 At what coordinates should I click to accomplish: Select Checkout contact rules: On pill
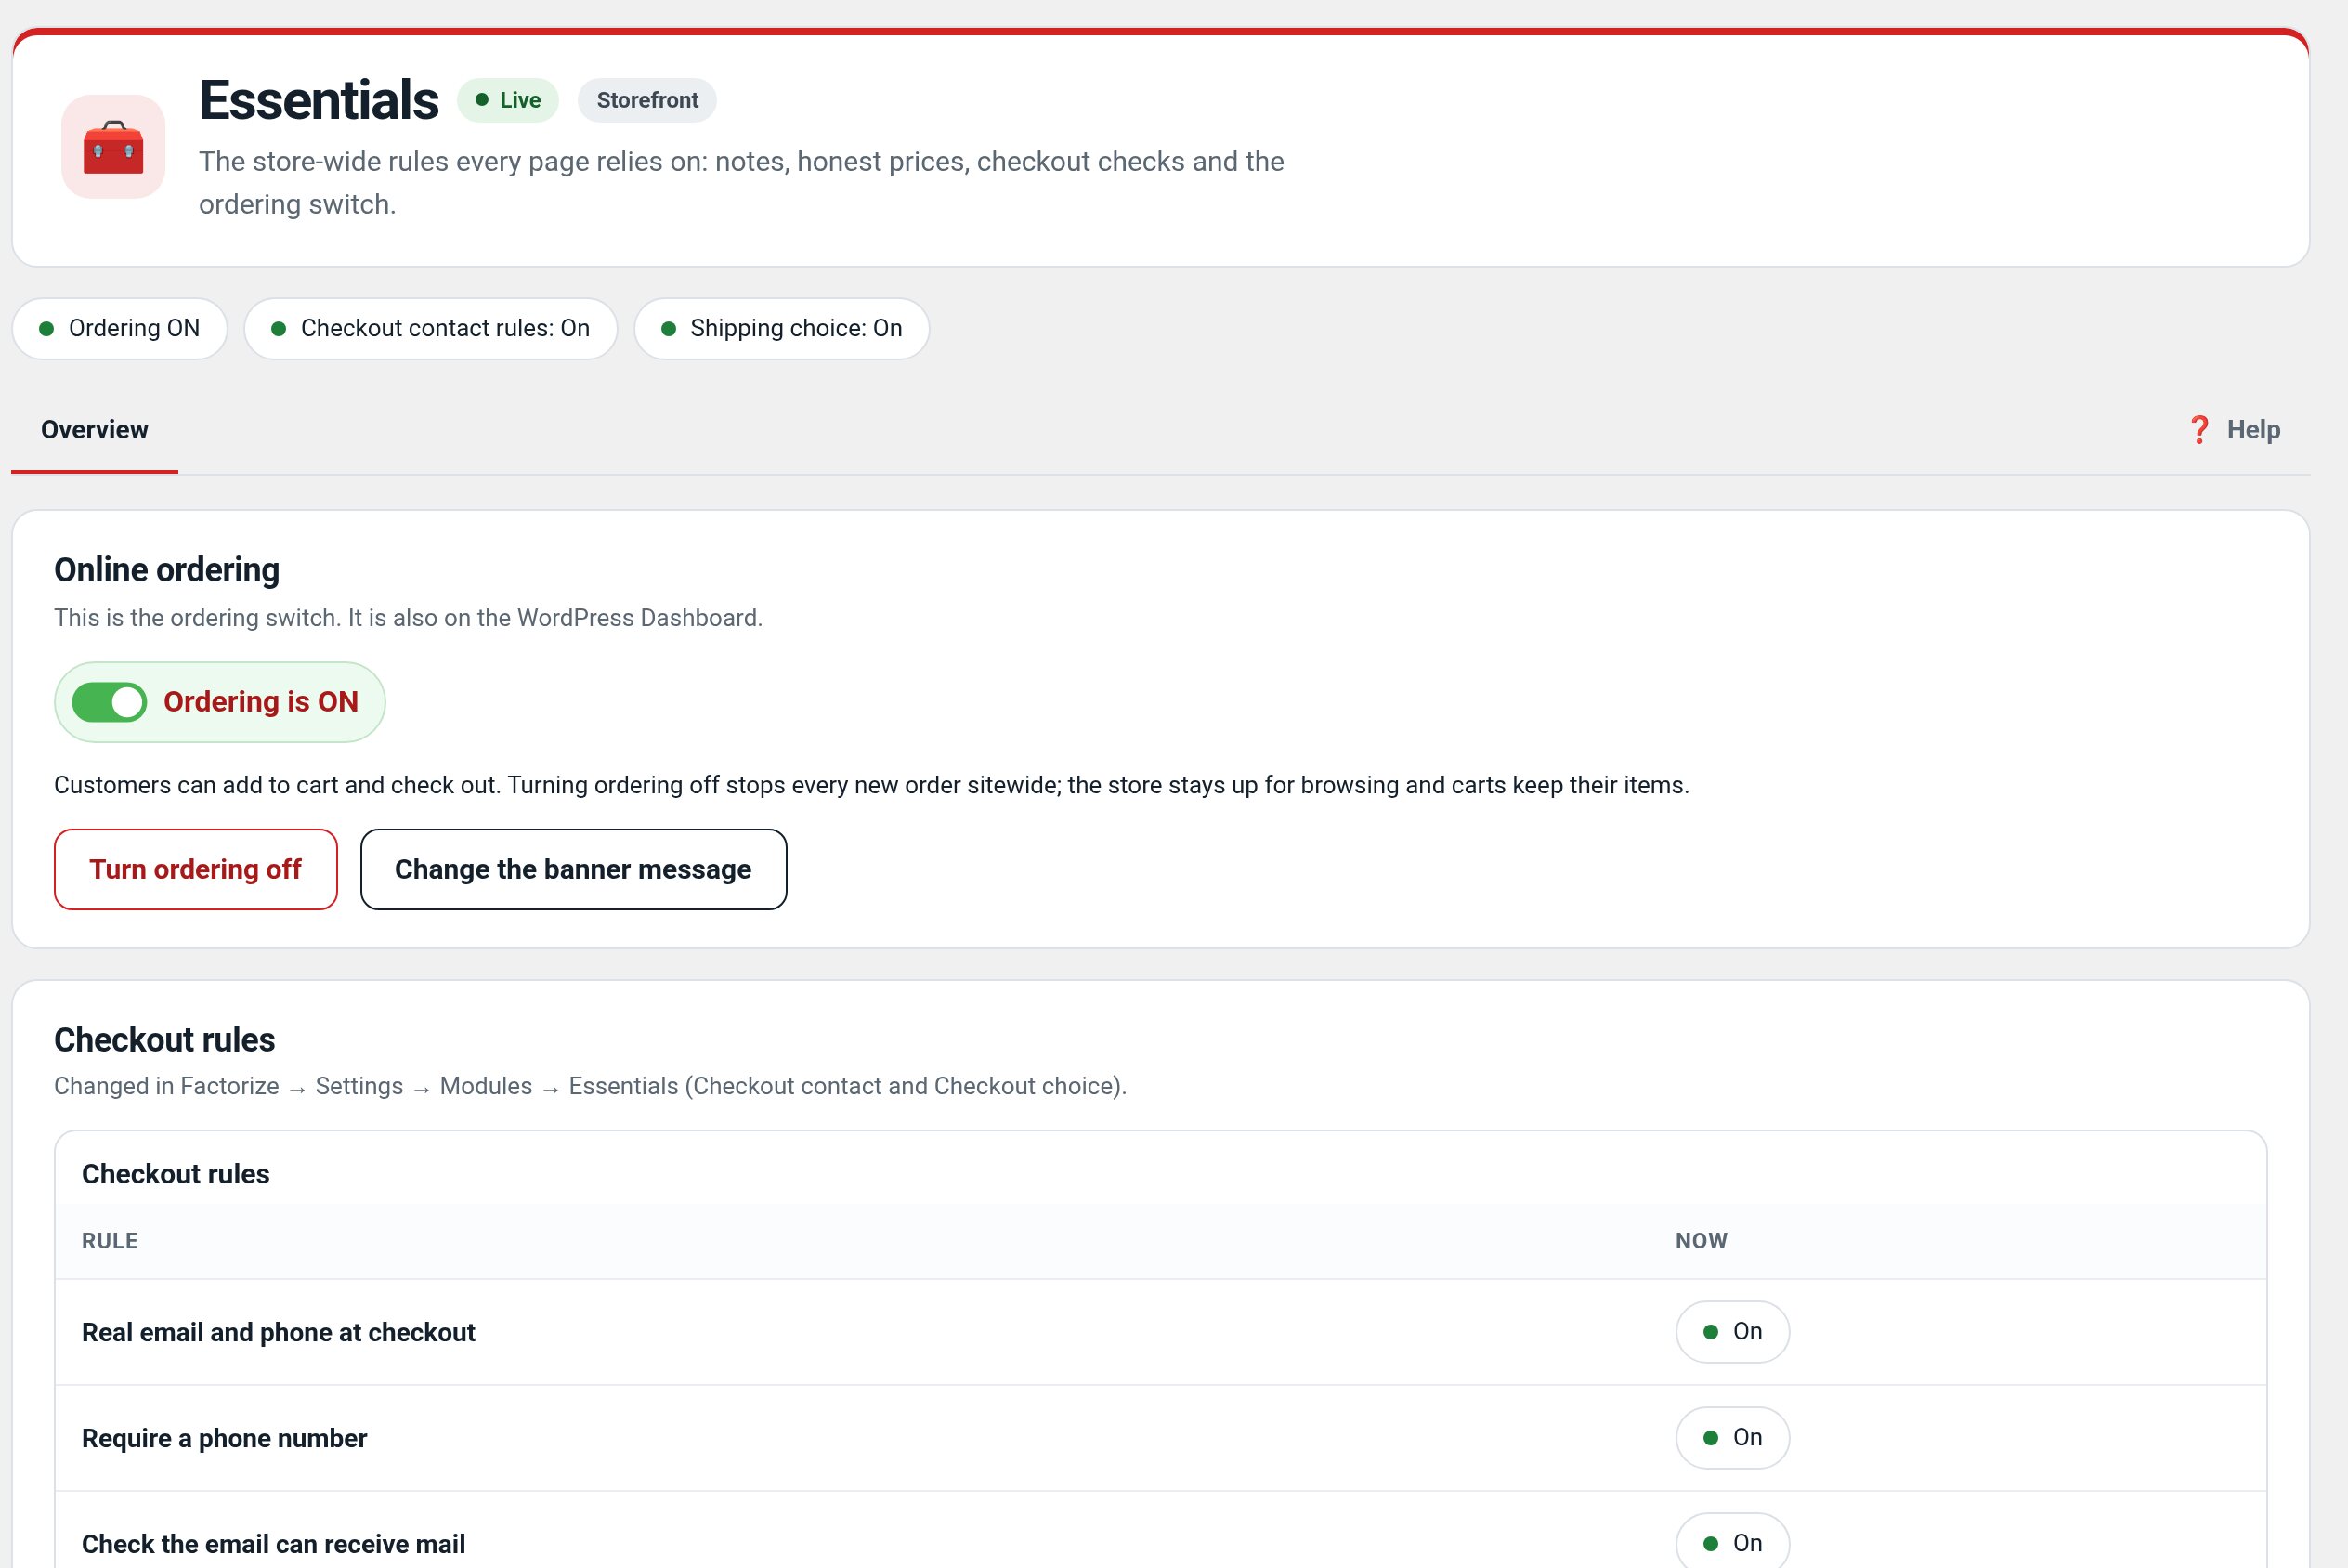tap(431, 329)
